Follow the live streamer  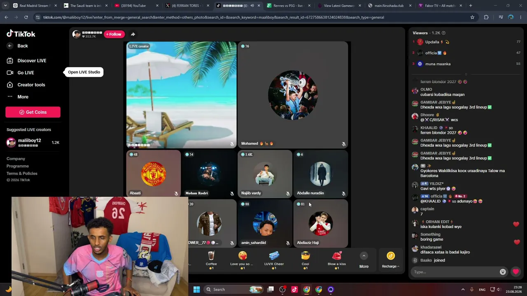114,34
